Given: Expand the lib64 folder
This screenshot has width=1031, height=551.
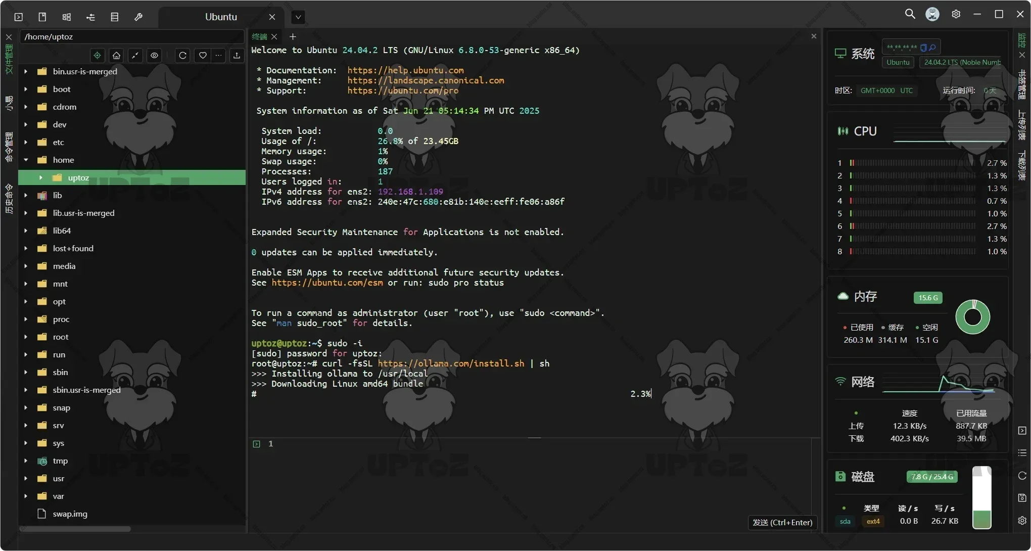Looking at the screenshot, I should [x=26, y=231].
